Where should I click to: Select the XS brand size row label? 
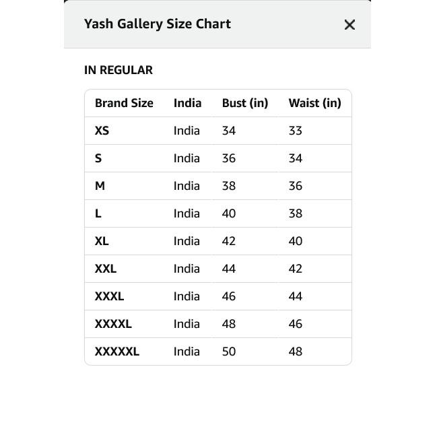(102, 131)
